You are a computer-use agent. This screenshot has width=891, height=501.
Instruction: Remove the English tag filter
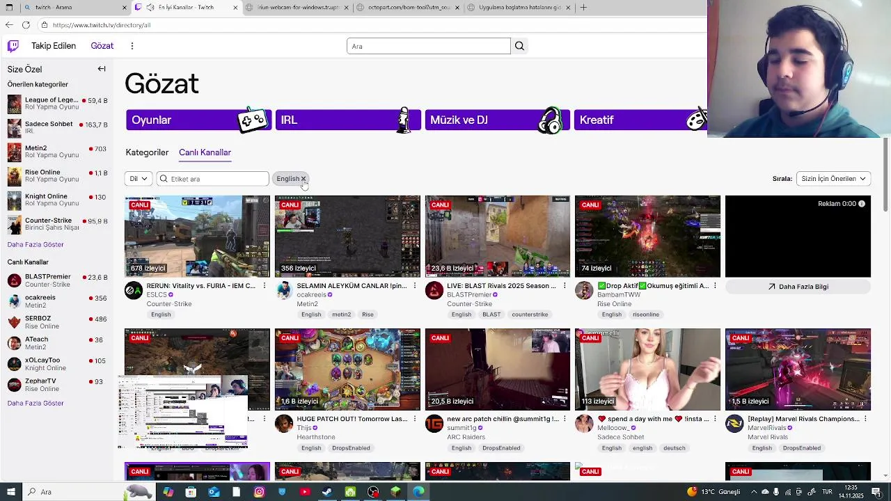tap(303, 179)
